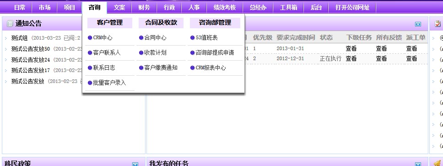Select the 咨询 menu tab

tap(94, 8)
